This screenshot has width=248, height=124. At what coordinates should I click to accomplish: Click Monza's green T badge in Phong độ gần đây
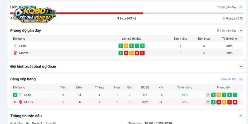pos(121,53)
